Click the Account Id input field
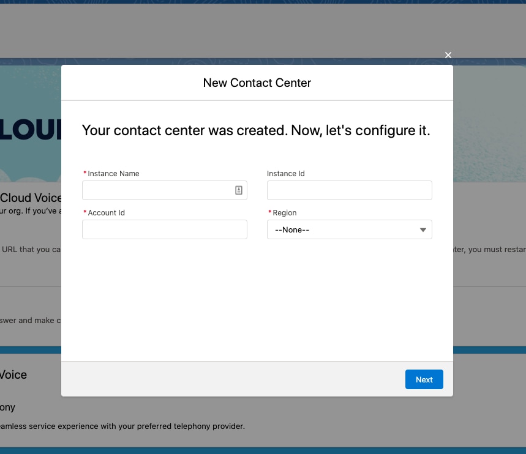The height and width of the screenshot is (454, 526). [164, 229]
